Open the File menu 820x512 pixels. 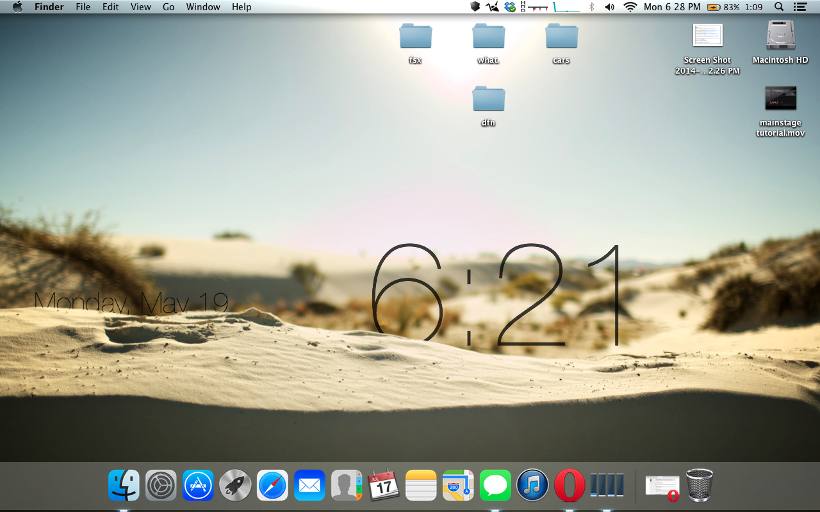pos(83,7)
